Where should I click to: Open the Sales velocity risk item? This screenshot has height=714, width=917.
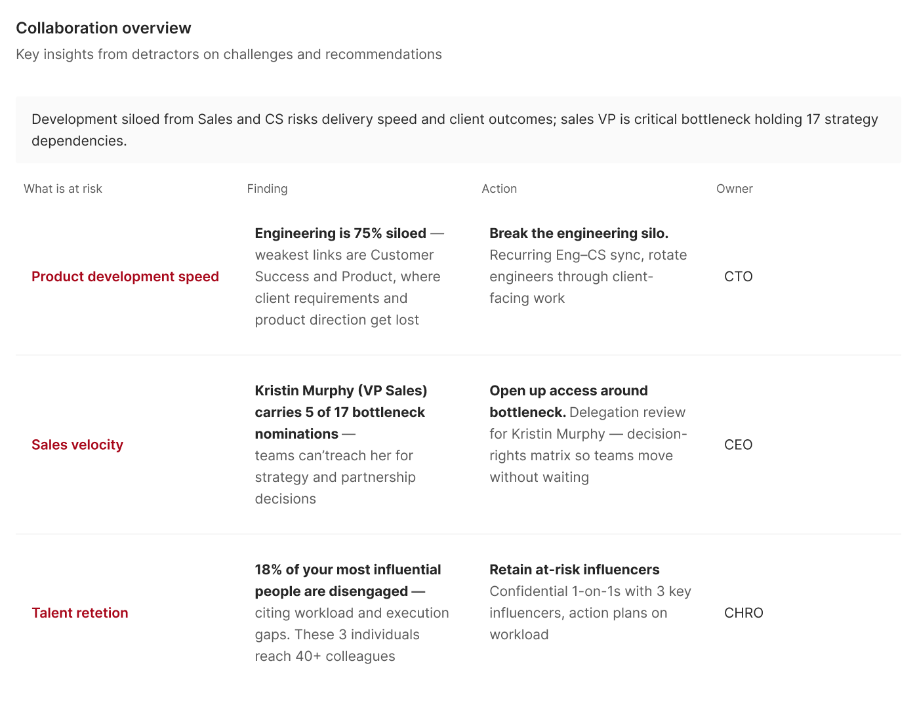(x=77, y=445)
